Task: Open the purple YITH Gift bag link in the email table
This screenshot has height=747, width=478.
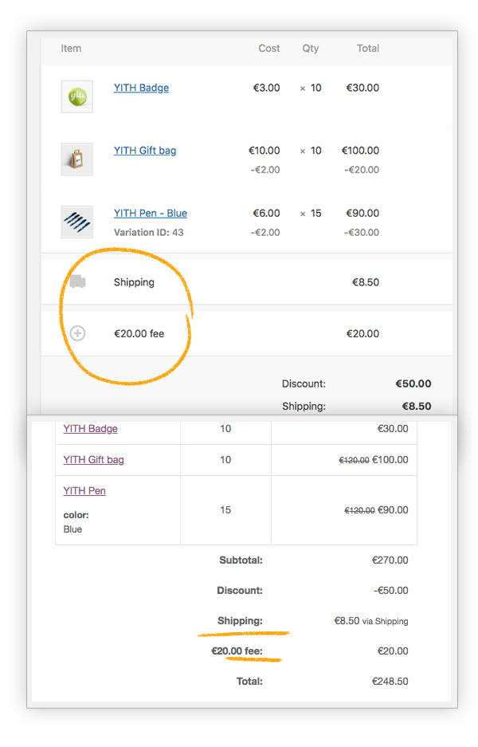Action: point(94,460)
